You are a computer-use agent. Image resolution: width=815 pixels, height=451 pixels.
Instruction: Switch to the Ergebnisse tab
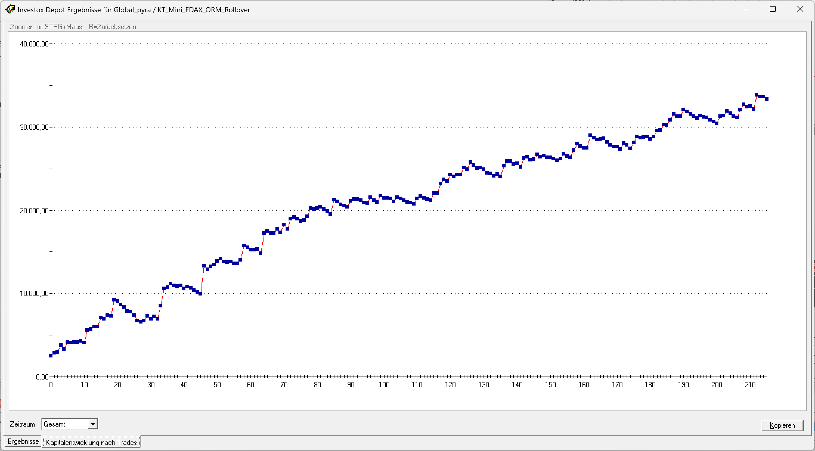tap(23, 441)
